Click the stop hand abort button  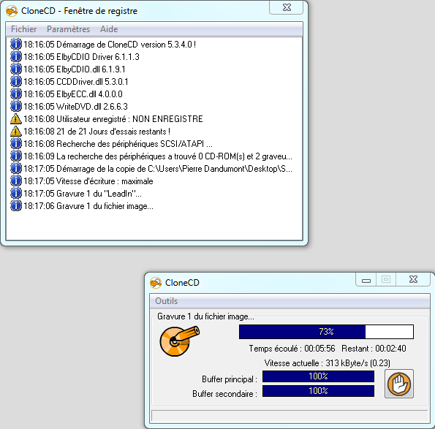pos(399,384)
